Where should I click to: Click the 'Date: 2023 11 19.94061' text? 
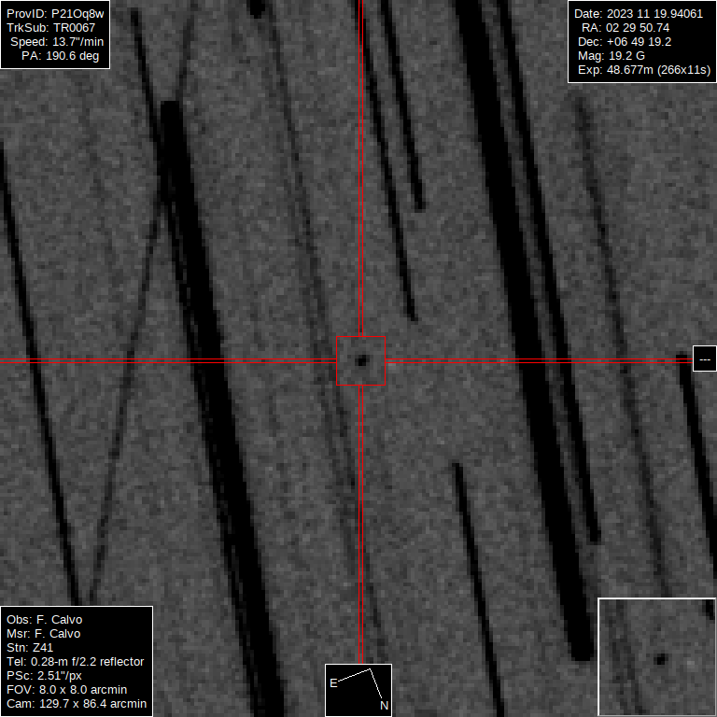(x=639, y=14)
